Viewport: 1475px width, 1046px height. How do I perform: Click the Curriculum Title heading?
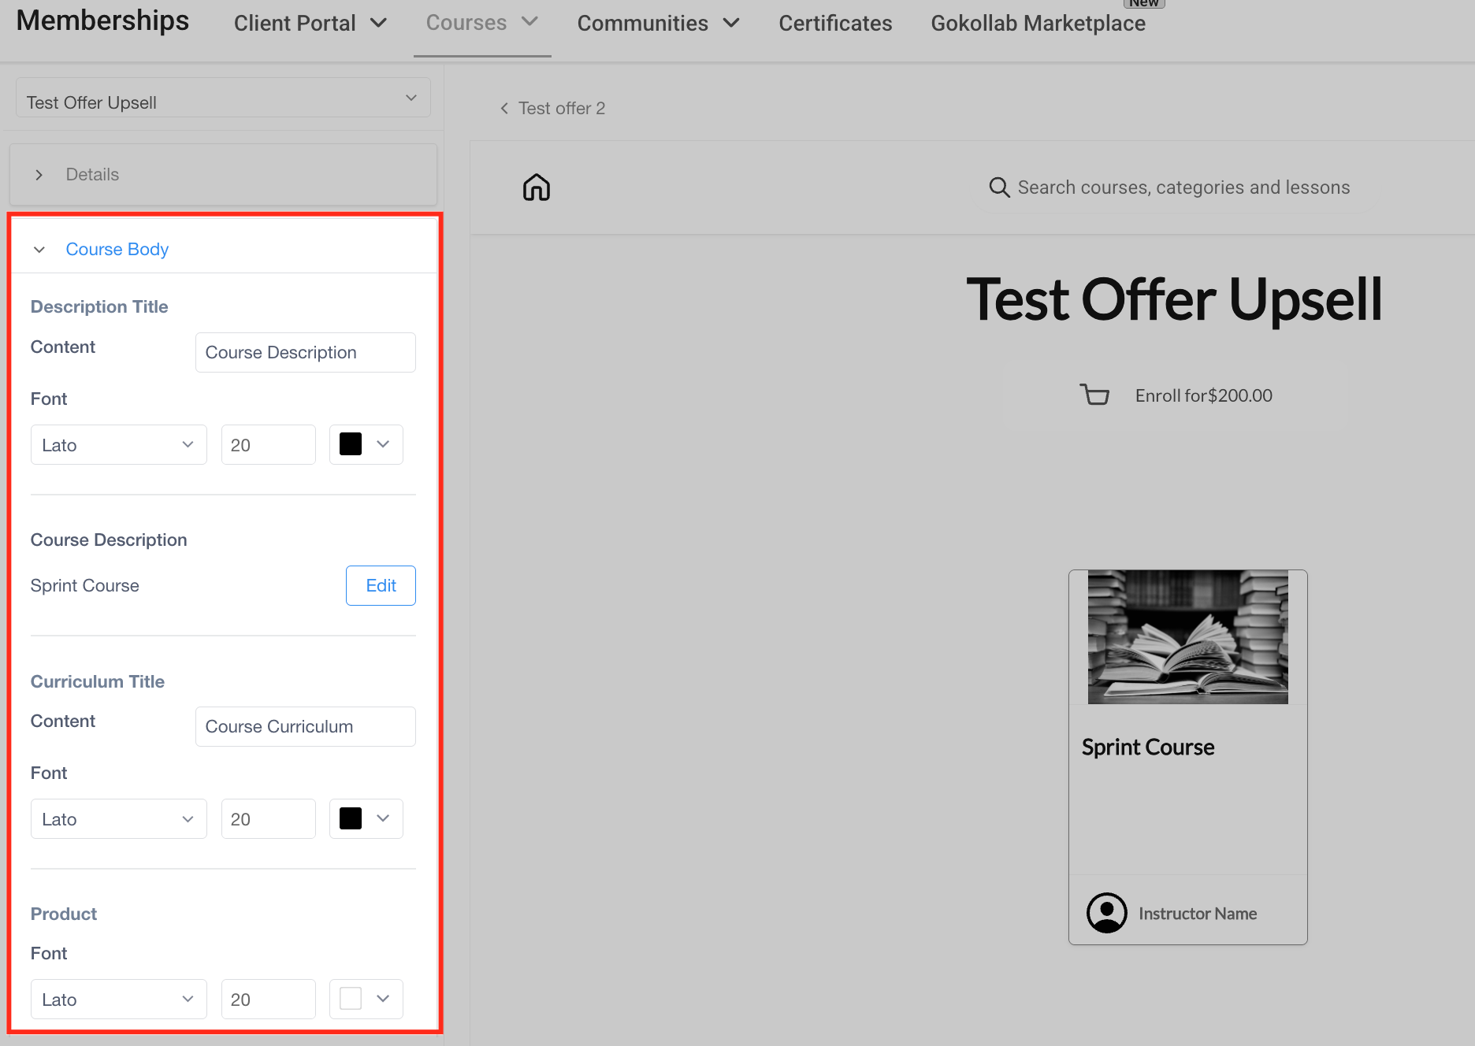coord(98,681)
